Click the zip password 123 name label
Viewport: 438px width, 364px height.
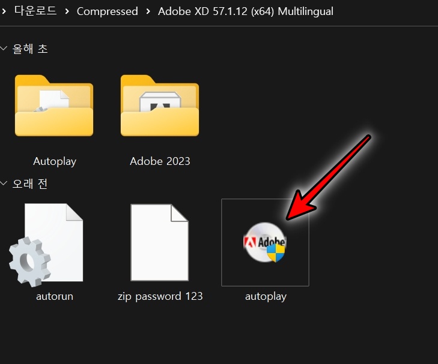[x=160, y=296]
